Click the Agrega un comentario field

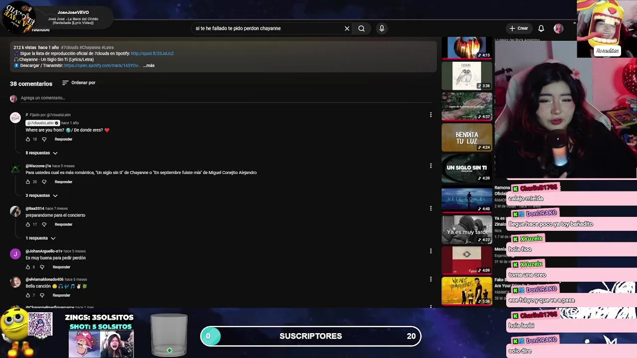[x=226, y=98]
